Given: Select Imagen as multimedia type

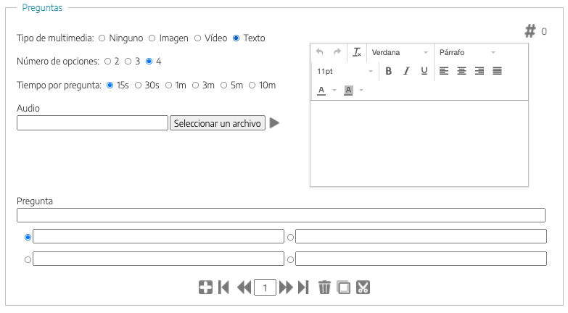Looking at the screenshot, I should pyautogui.click(x=152, y=38).
